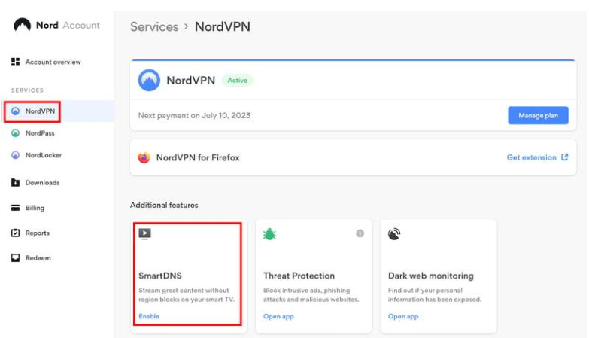Open the Billing page

point(35,208)
